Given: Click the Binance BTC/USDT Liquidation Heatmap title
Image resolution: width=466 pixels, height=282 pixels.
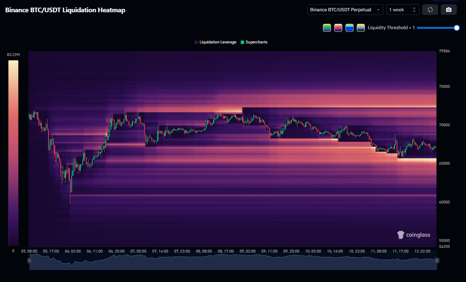Looking at the screenshot, I should coord(65,10).
